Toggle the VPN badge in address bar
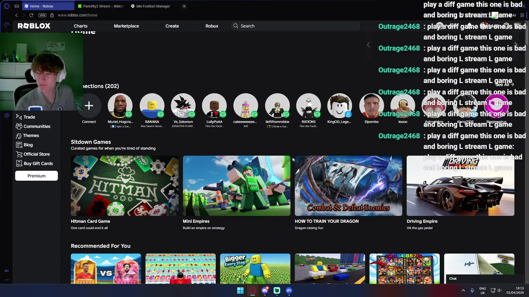 (42, 15)
